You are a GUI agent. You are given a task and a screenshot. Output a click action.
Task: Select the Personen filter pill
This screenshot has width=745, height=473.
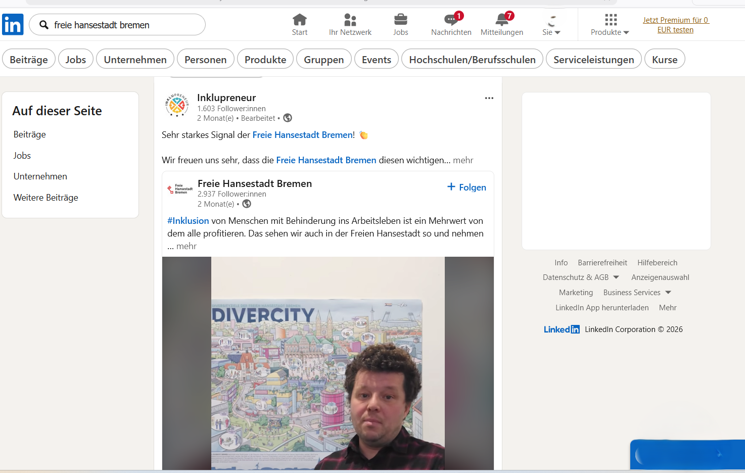click(205, 60)
